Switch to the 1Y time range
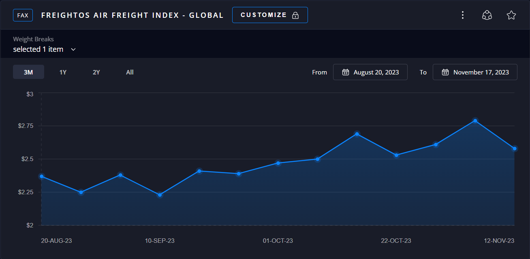Image resolution: width=530 pixels, height=259 pixels. (63, 72)
